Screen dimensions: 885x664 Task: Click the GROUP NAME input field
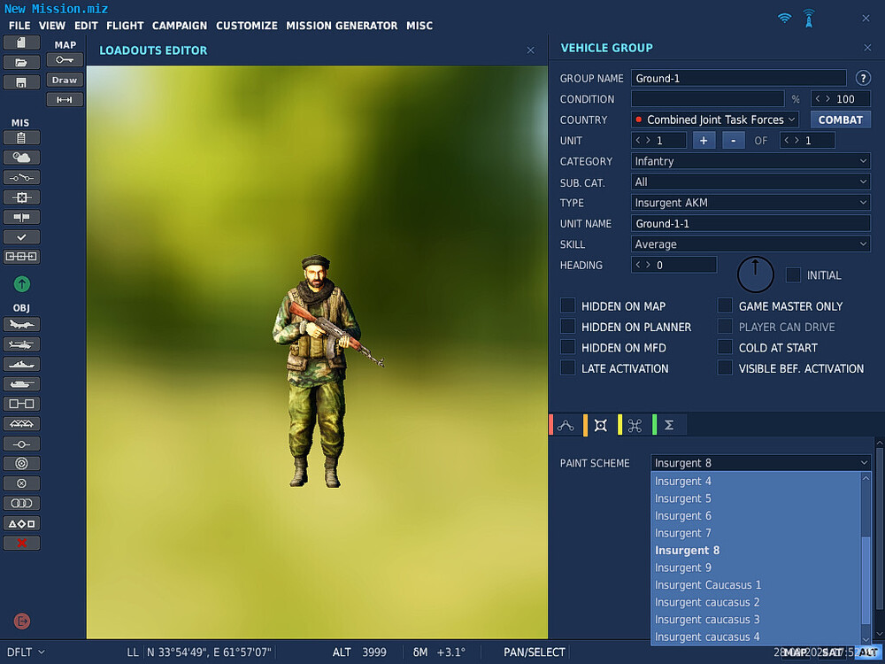click(x=739, y=78)
